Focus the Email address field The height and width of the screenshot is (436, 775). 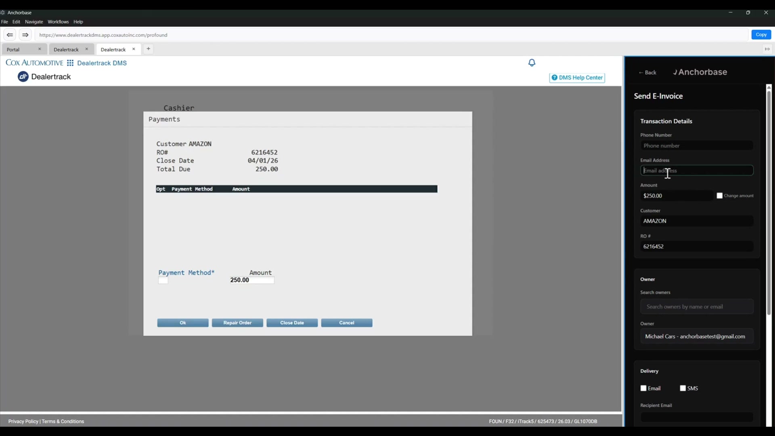pyautogui.click(x=696, y=171)
